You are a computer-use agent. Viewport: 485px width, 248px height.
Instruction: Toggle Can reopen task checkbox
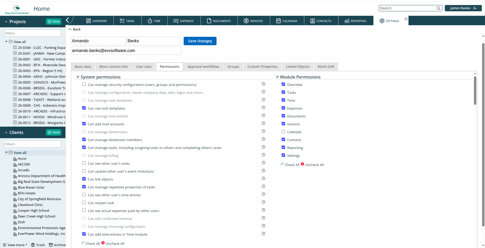coord(84,203)
